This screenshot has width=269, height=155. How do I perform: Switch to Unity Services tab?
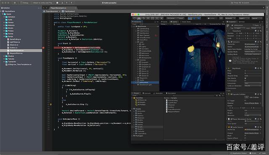241,22
